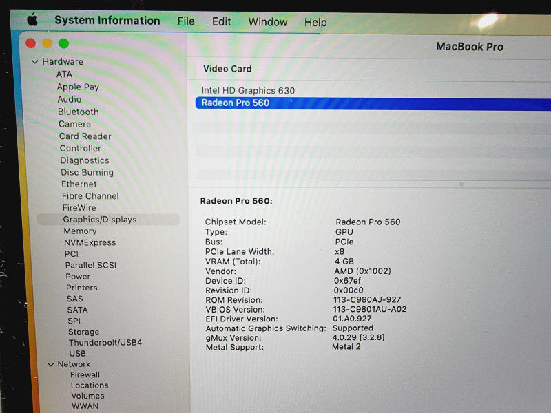Select NVMExpress in the sidebar
Viewport: 551px width, 413px height.
(x=90, y=243)
